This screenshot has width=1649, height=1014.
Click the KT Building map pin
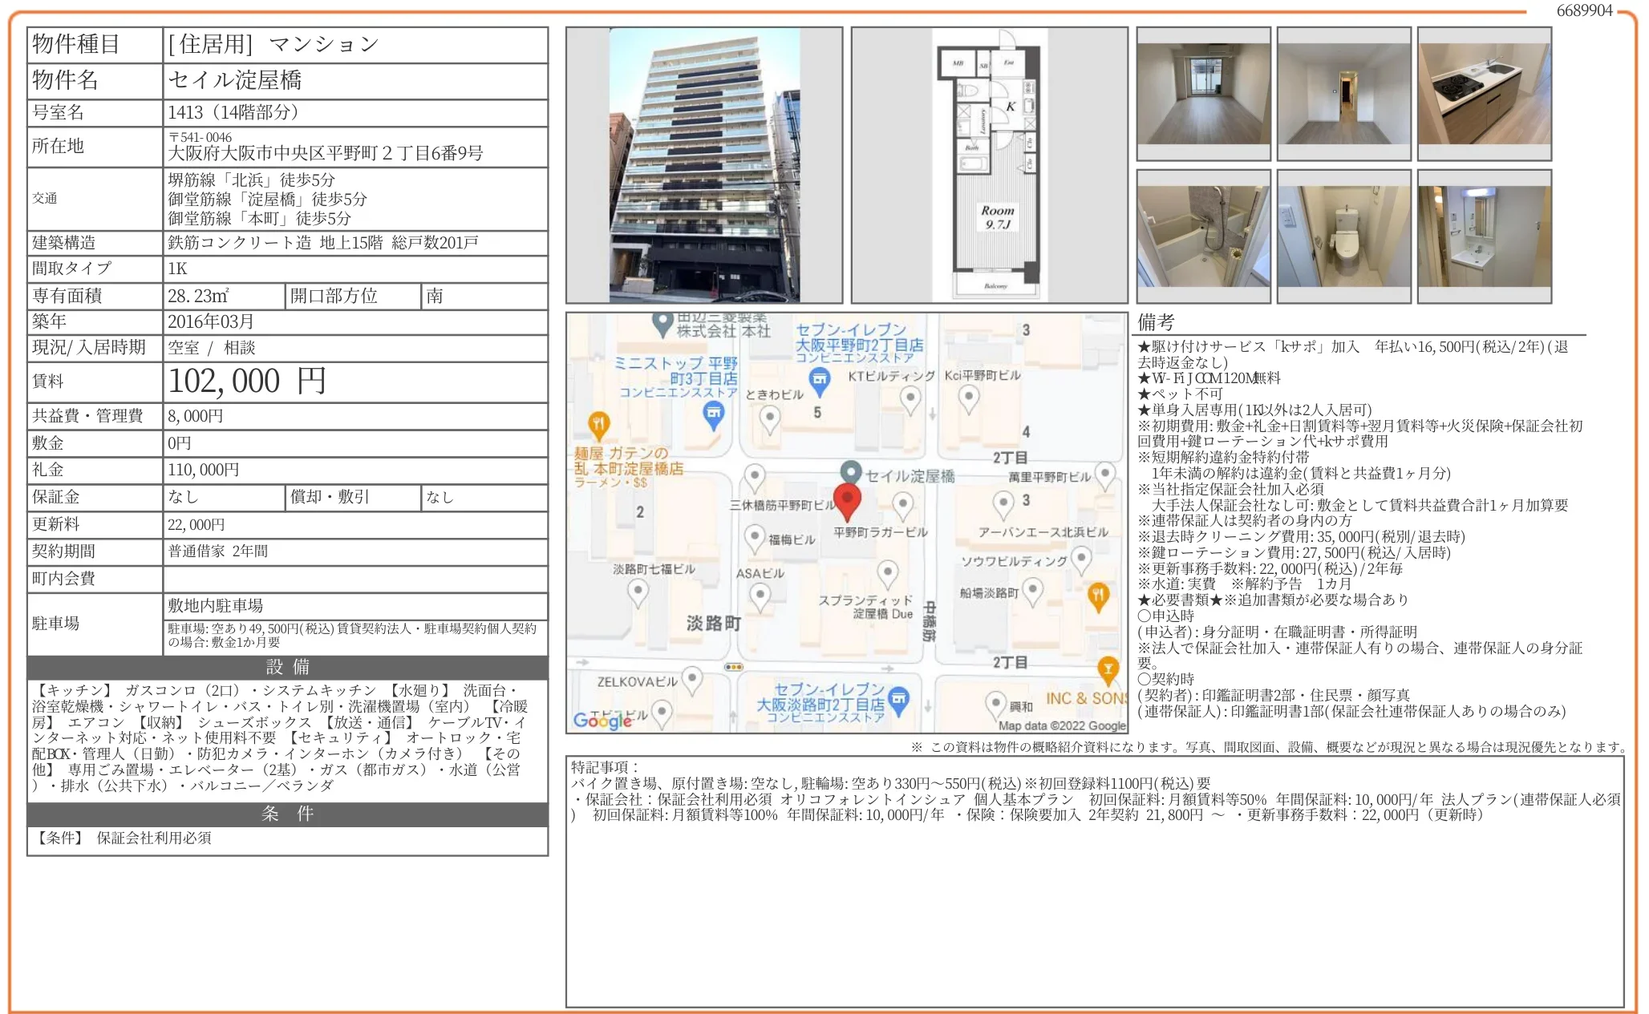[910, 398]
